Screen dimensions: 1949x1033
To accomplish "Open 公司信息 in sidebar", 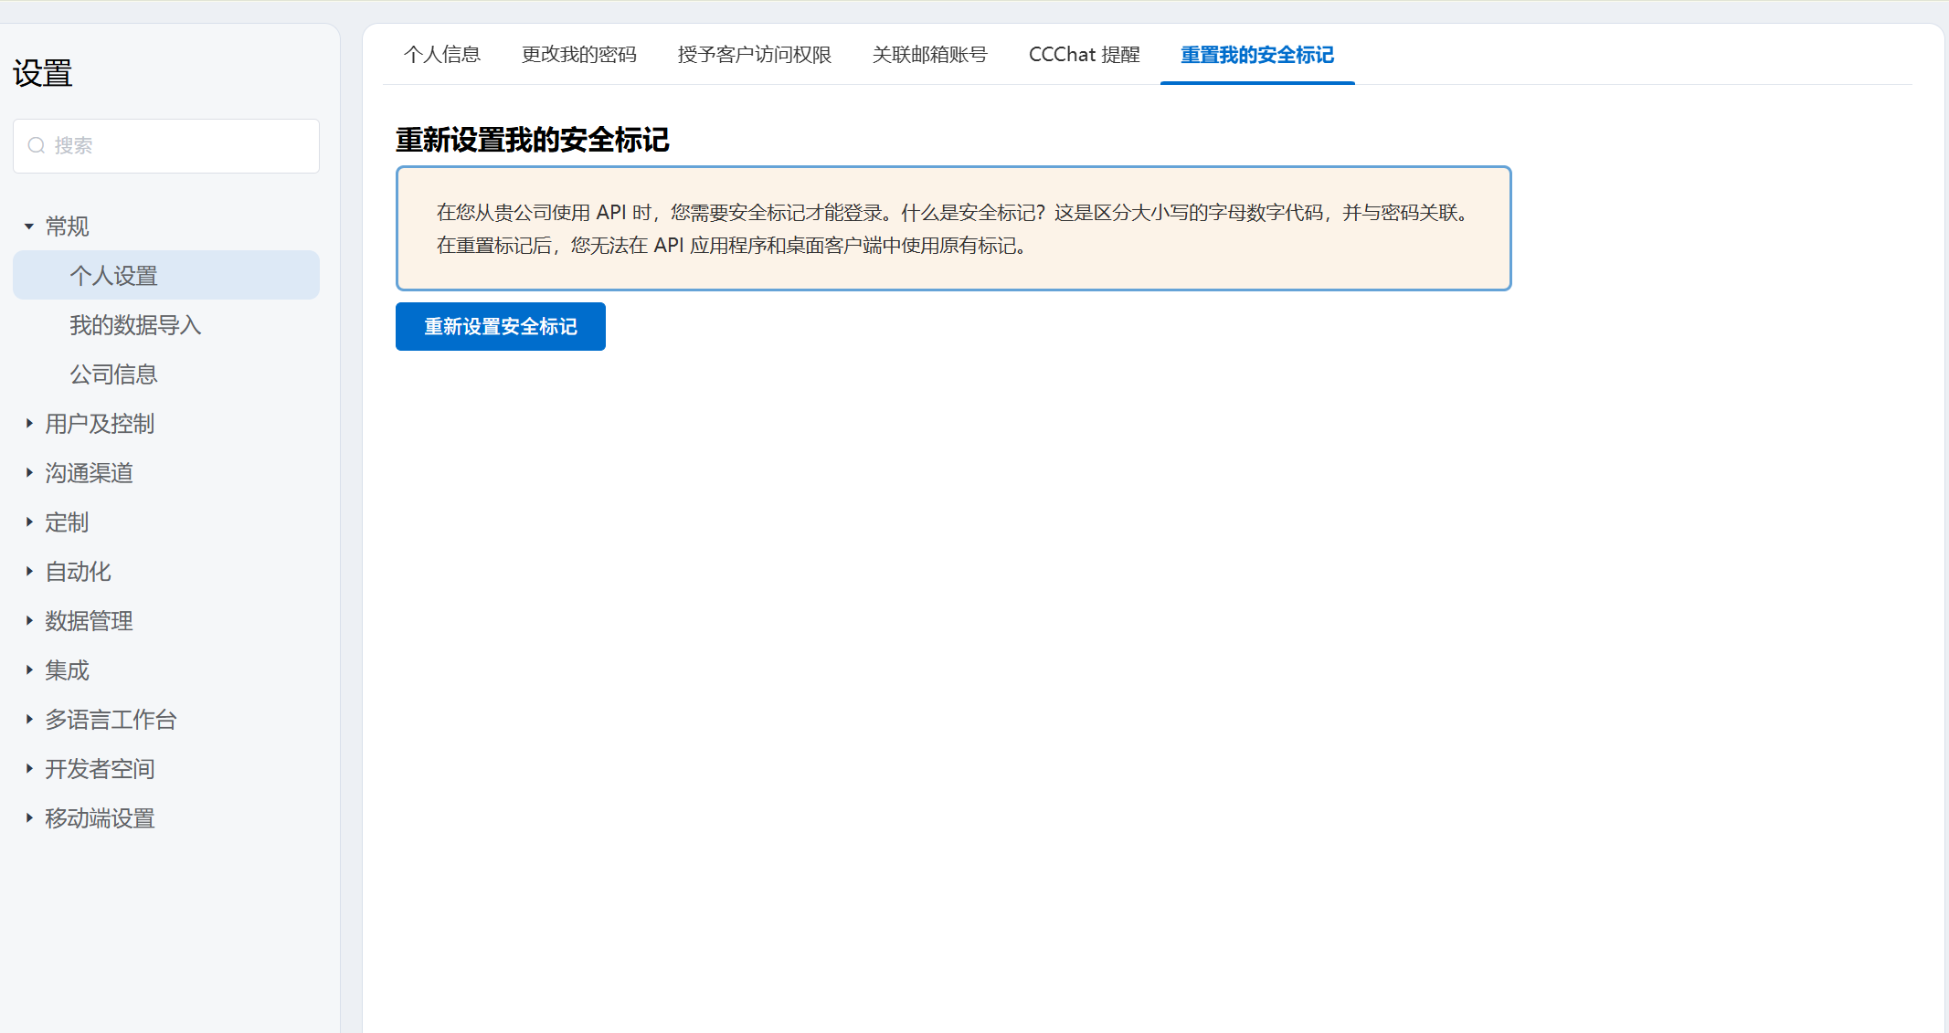I will click(114, 374).
